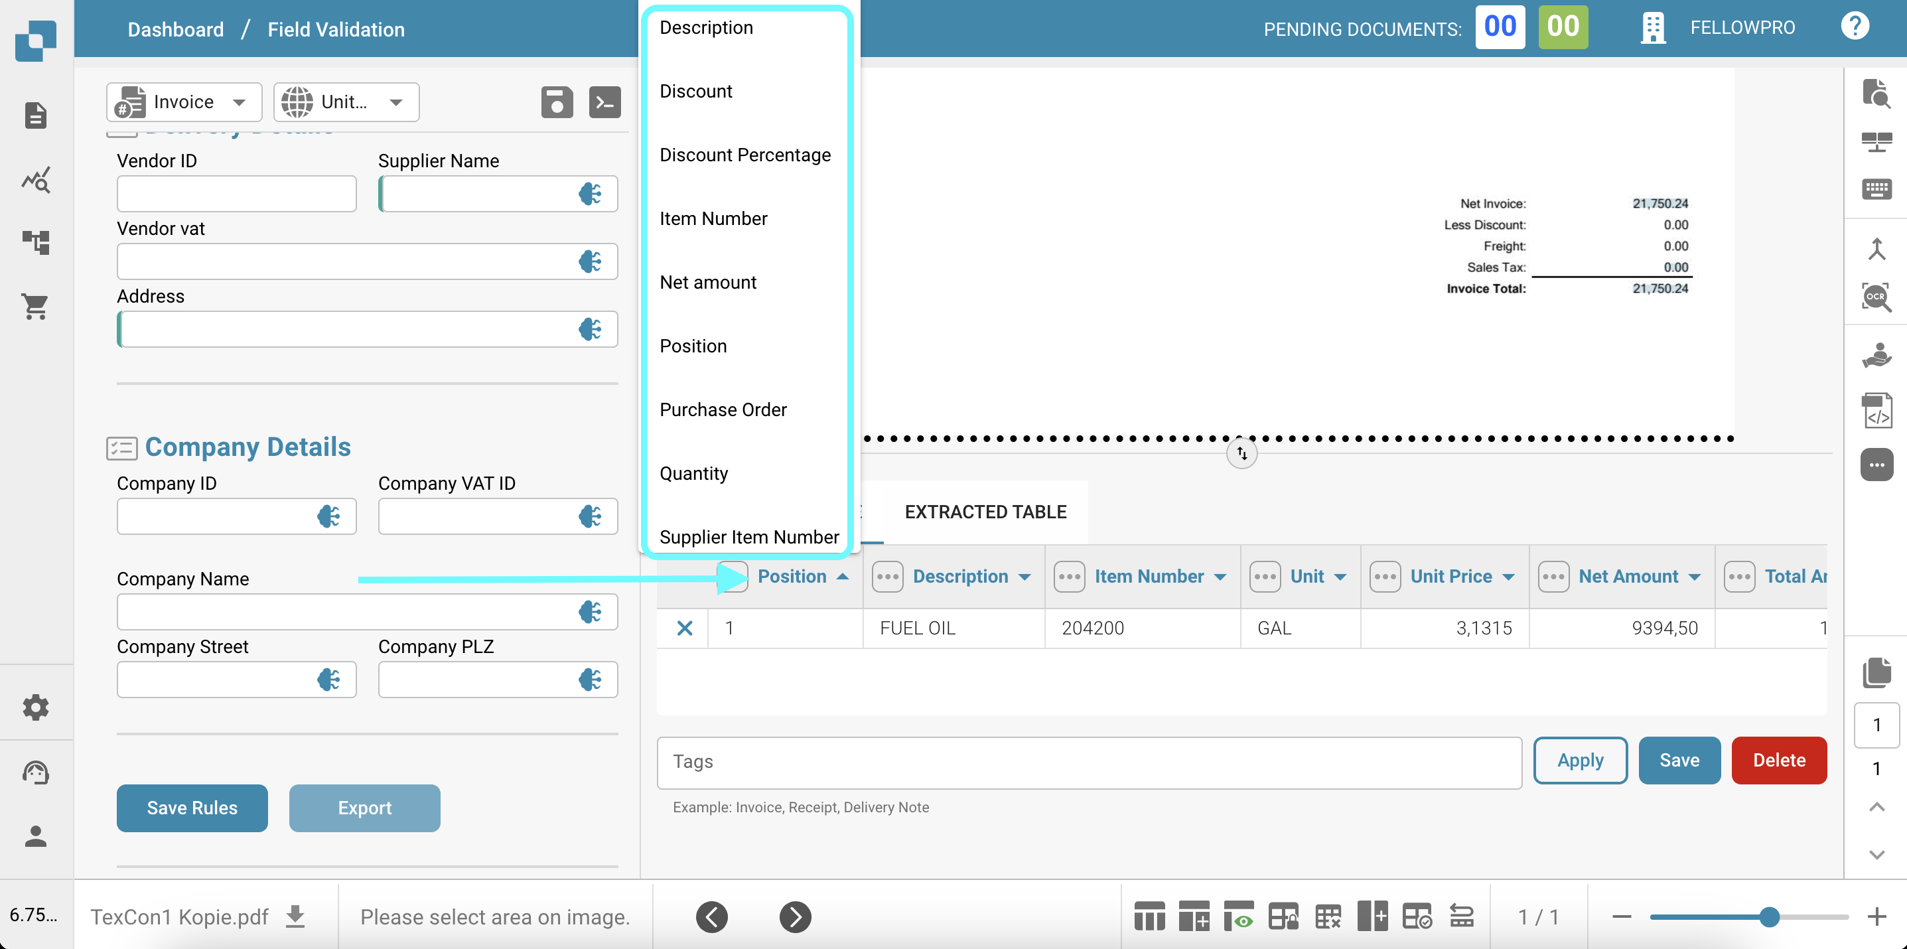This screenshot has height=949, width=1907.
Task: Click the Supplier Name AI extraction icon
Action: point(590,194)
